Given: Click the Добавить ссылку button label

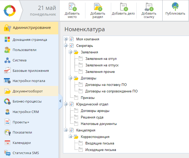Looking at the screenshot, I should point(149,15).
